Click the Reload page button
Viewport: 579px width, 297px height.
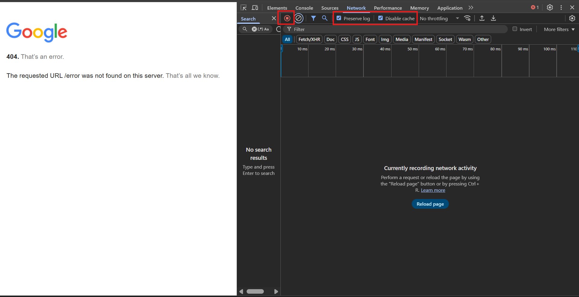coord(430,204)
